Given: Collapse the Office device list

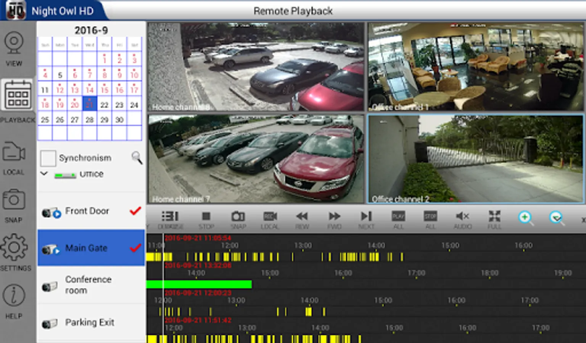Looking at the screenshot, I should click(x=44, y=174).
